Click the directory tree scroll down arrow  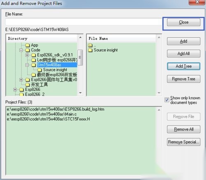point(80,93)
